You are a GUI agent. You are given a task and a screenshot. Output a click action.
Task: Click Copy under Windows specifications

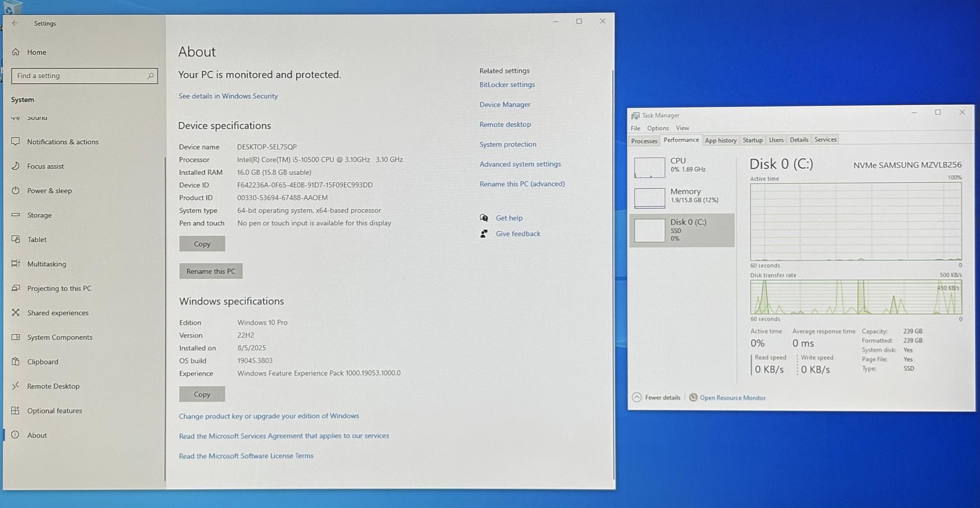[202, 394]
